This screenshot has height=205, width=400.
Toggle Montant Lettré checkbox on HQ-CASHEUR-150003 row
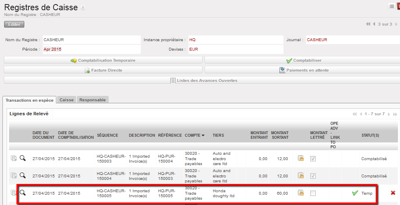pyautogui.click(x=313, y=158)
